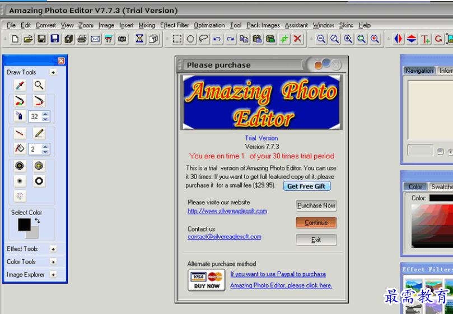
Task: Open the Convert menu
Action: [46, 25]
